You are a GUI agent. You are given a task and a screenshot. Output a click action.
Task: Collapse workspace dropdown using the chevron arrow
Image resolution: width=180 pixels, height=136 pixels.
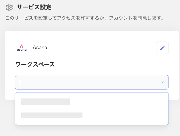163,82
